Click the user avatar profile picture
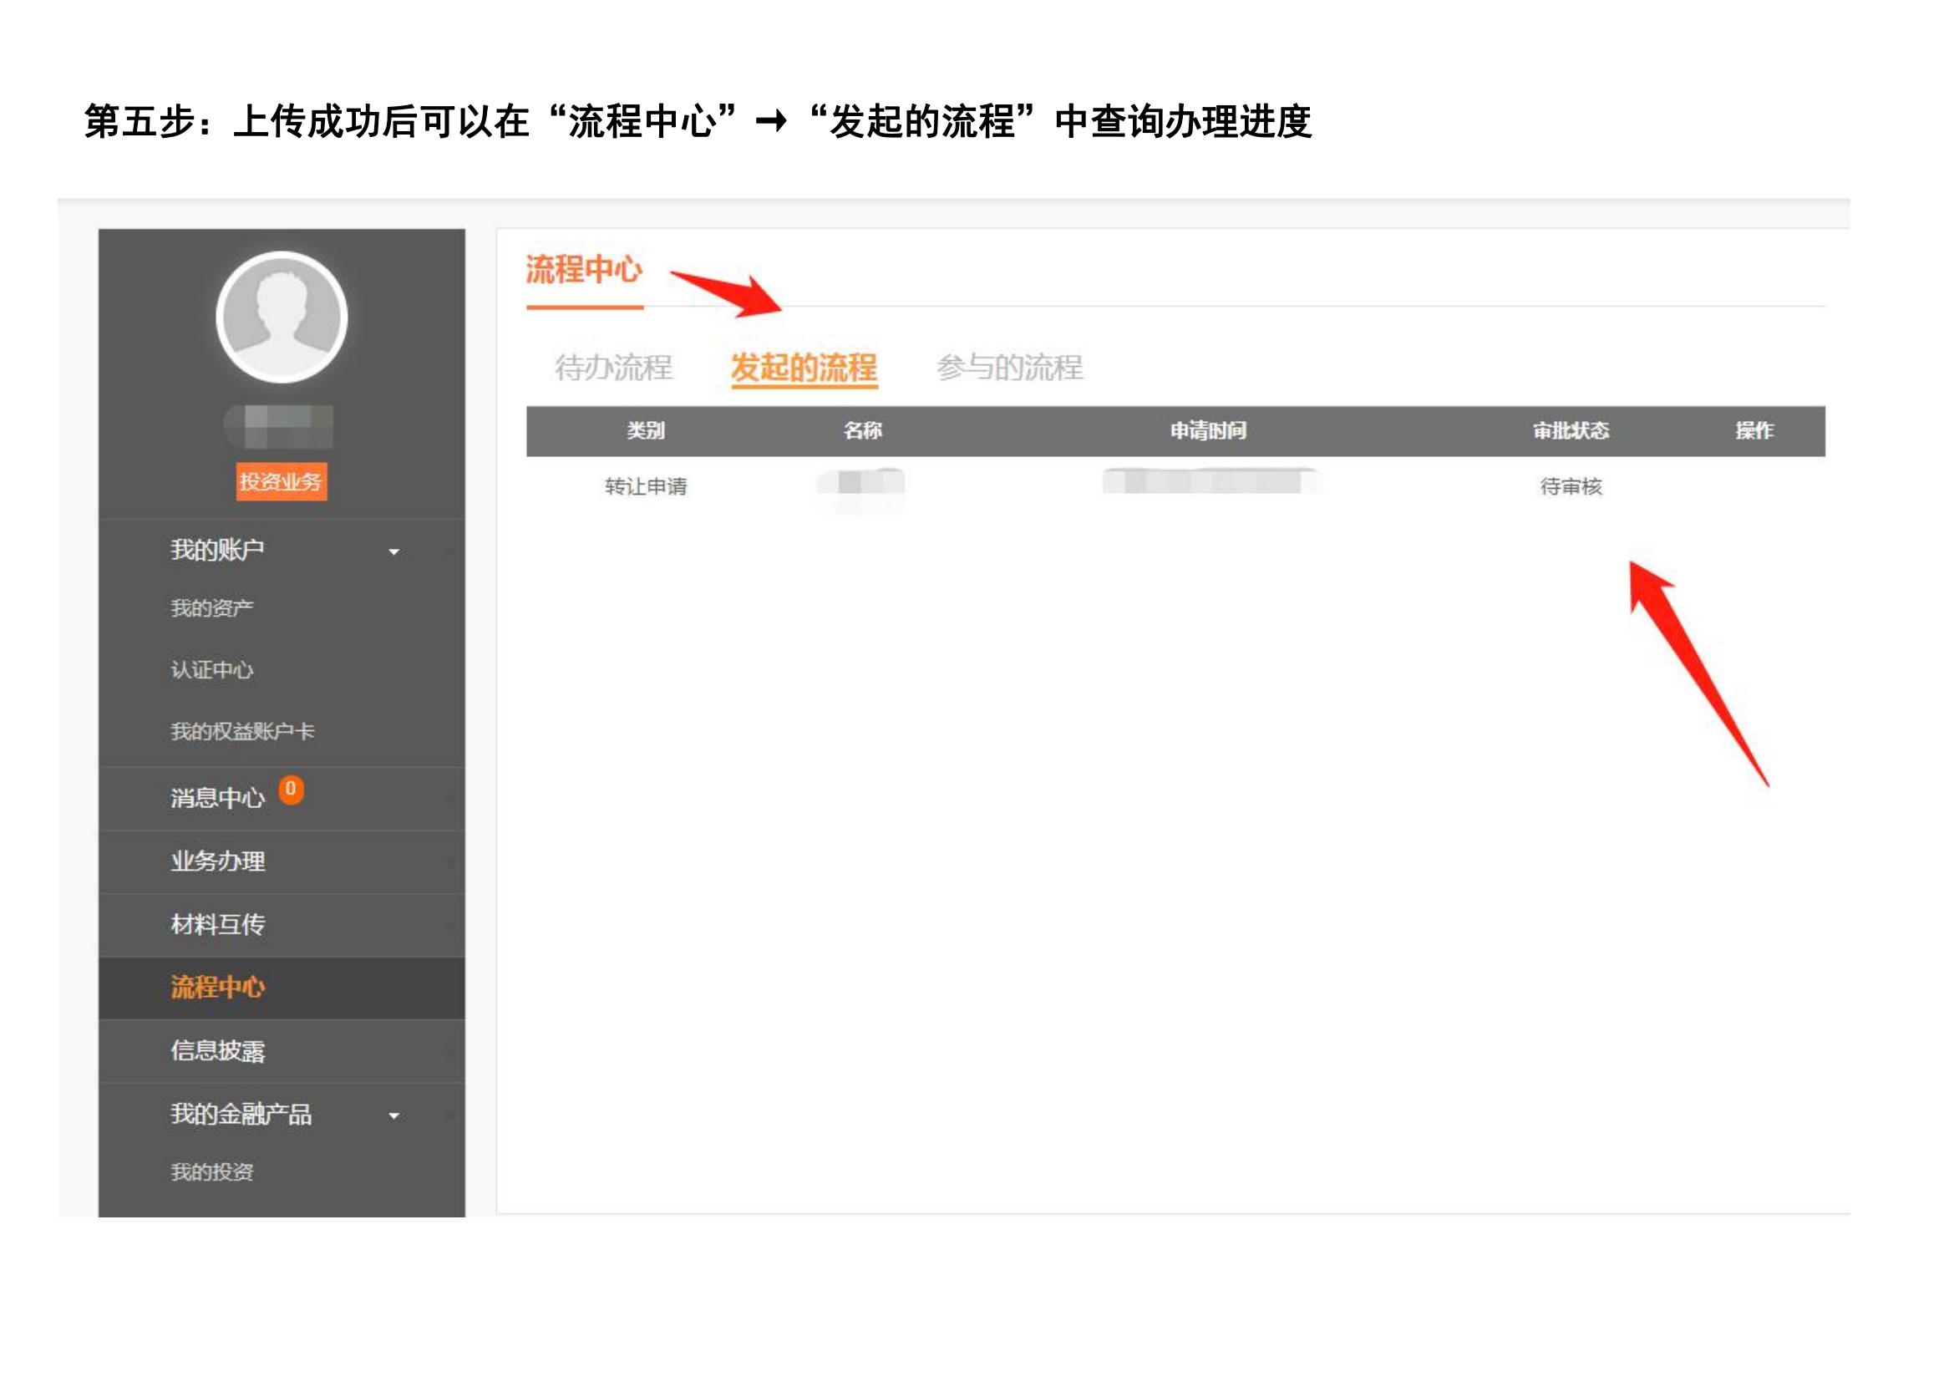 coord(282,317)
